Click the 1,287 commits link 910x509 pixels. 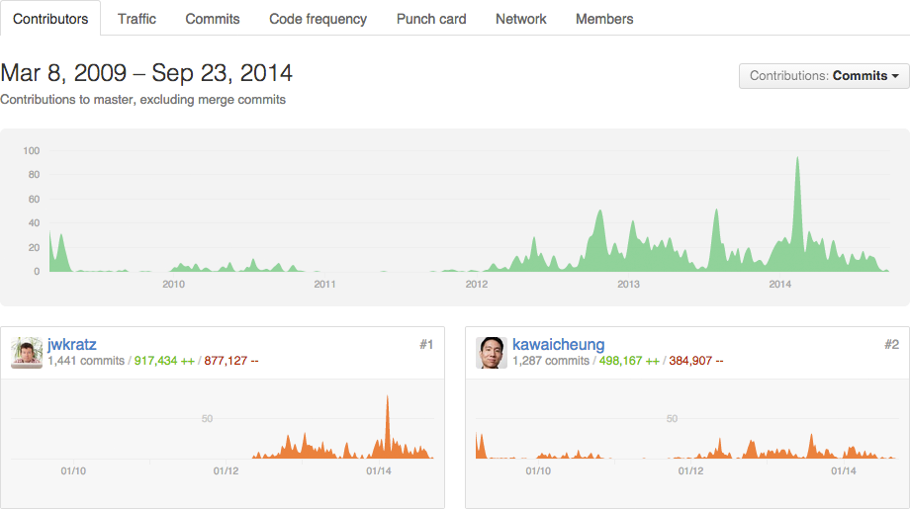pyautogui.click(x=551, y=361)
